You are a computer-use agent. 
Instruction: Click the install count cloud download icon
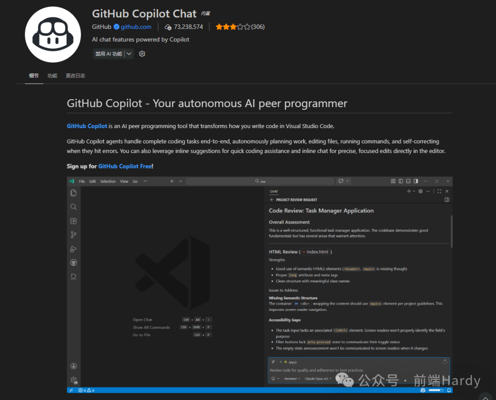pyautogui.click(x=168, y=27)
